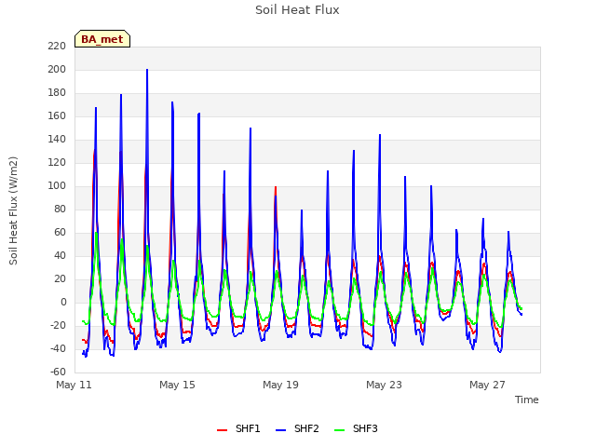The image size is (596, 447).
Task: Click the 20 y-axis tick label
Action: point(60,279)
